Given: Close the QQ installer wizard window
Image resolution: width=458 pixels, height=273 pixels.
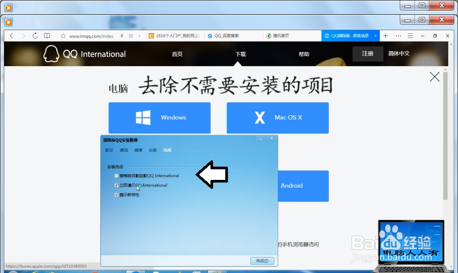Looking at the screenshot, I should (271, 138).
